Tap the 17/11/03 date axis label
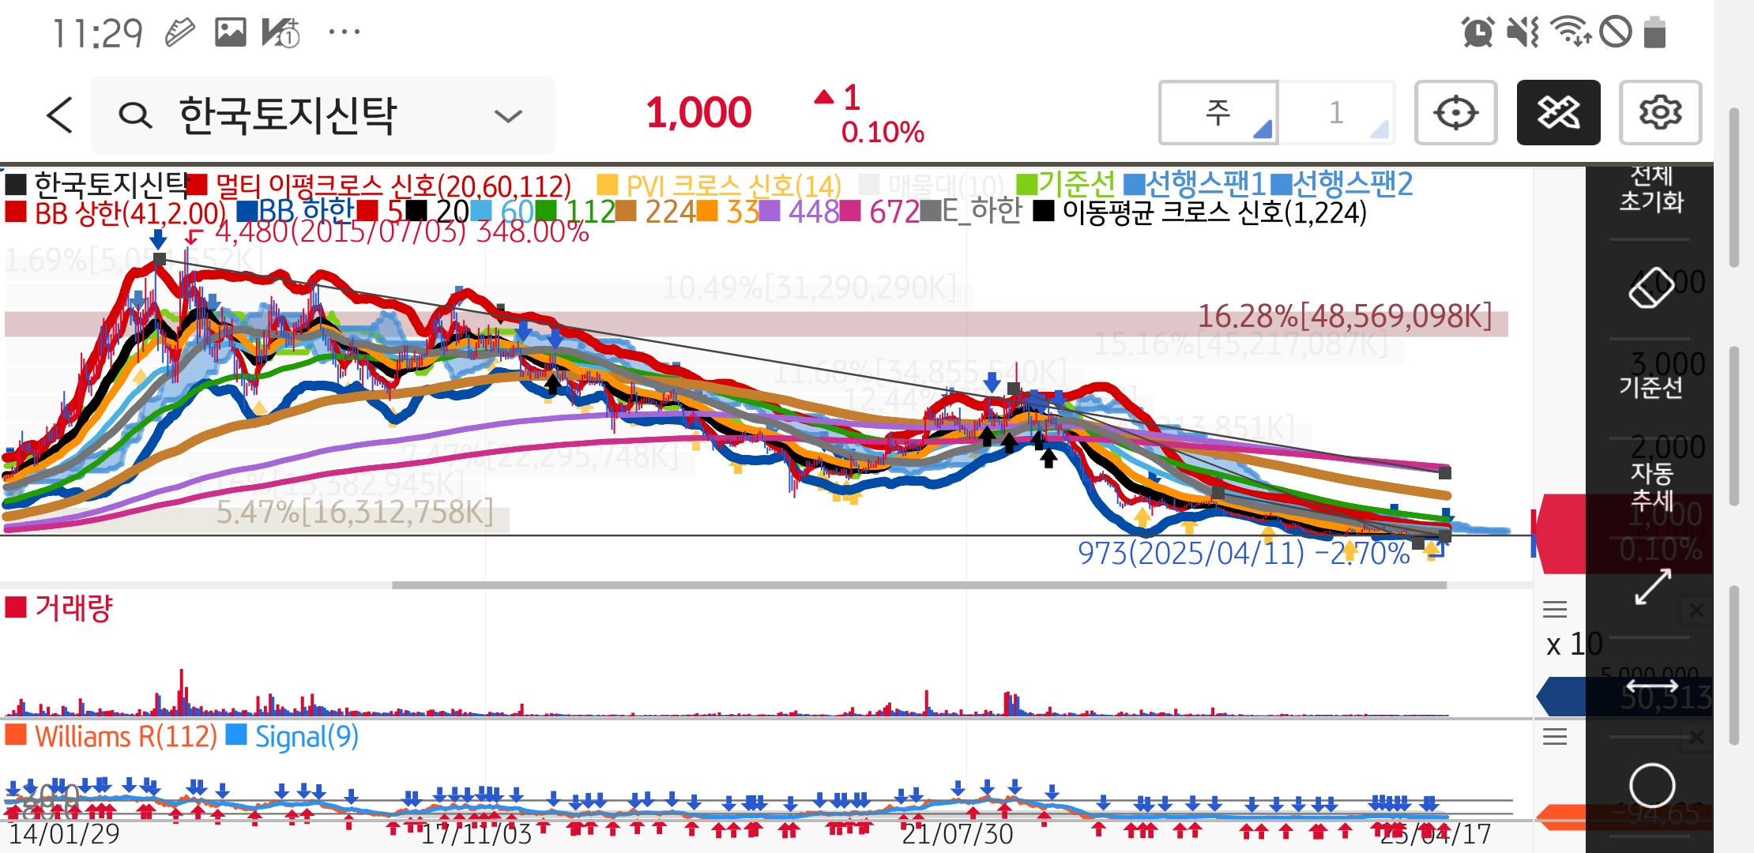1754x853 pixels. coord(476,833)
